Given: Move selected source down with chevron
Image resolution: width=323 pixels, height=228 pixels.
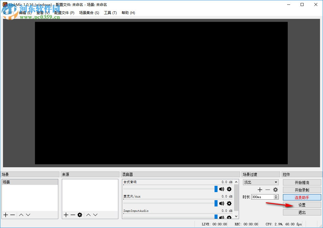Looking at the screenshot, I should click(x=95, y=215).
